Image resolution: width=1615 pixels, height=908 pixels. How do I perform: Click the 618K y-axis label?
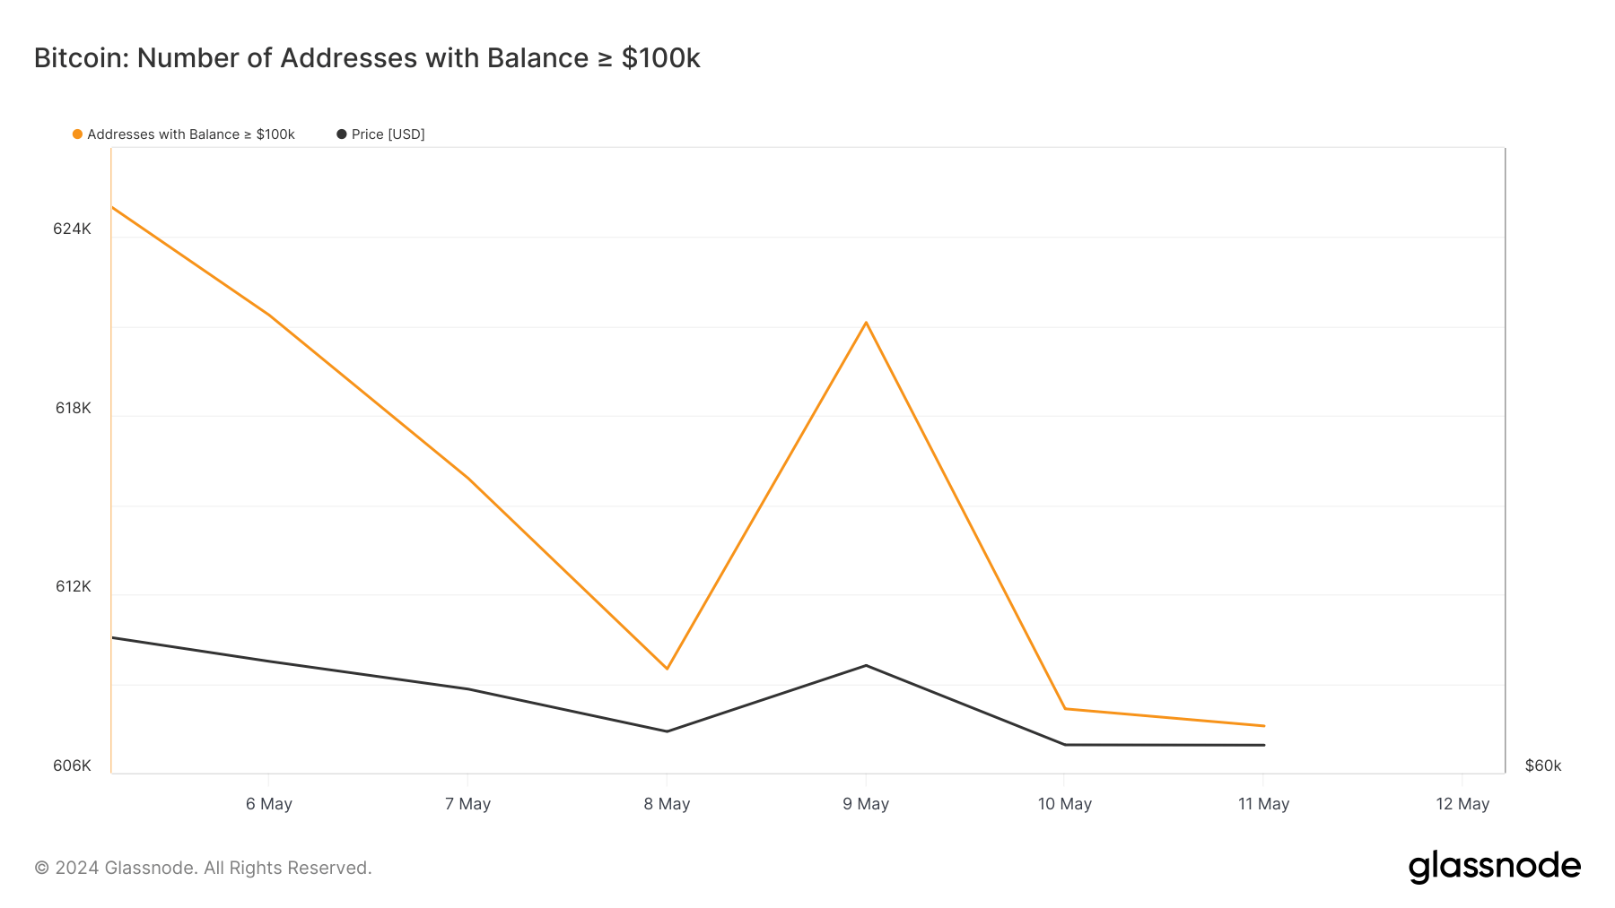click(73, 409)
